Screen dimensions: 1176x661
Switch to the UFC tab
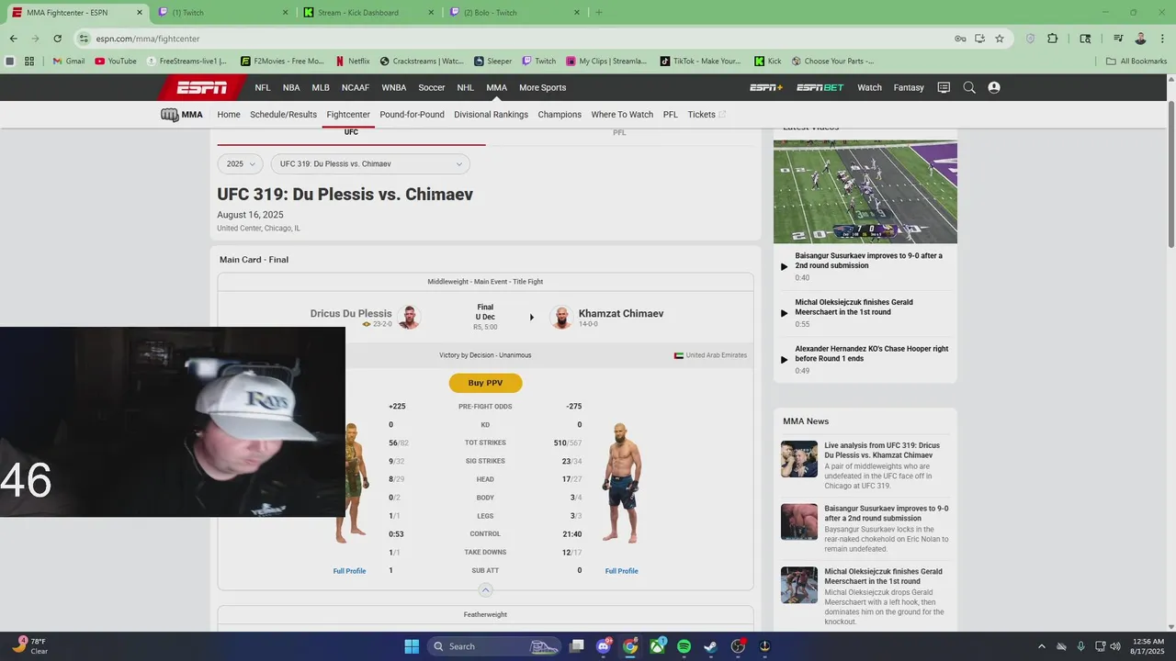351,133
